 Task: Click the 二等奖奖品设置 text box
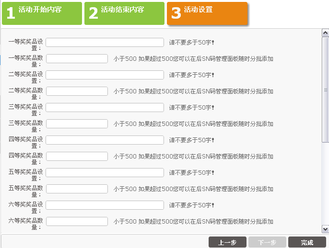105,75
